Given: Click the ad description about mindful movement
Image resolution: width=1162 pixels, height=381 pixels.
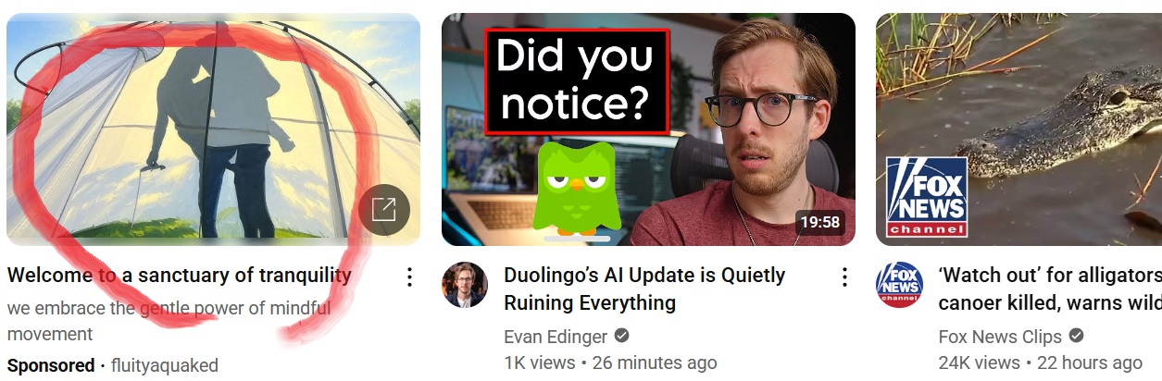Looking at the screenshot, I should click(x=169, y=321).
